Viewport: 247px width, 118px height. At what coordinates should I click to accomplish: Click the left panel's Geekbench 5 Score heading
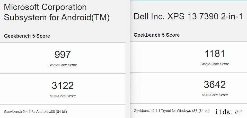[27, 36]
